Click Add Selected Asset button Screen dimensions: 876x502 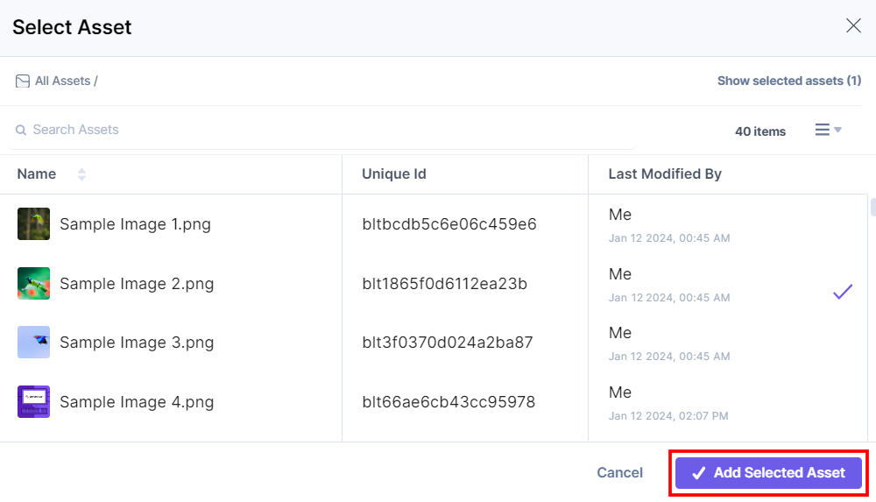tap(768, 473)
